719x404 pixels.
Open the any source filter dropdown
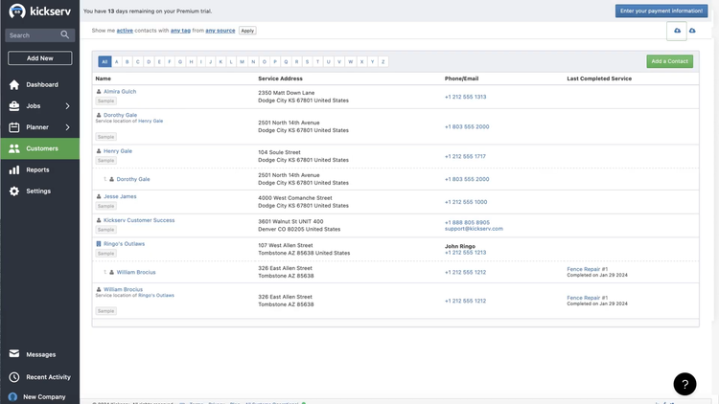[x=220, y=31]
